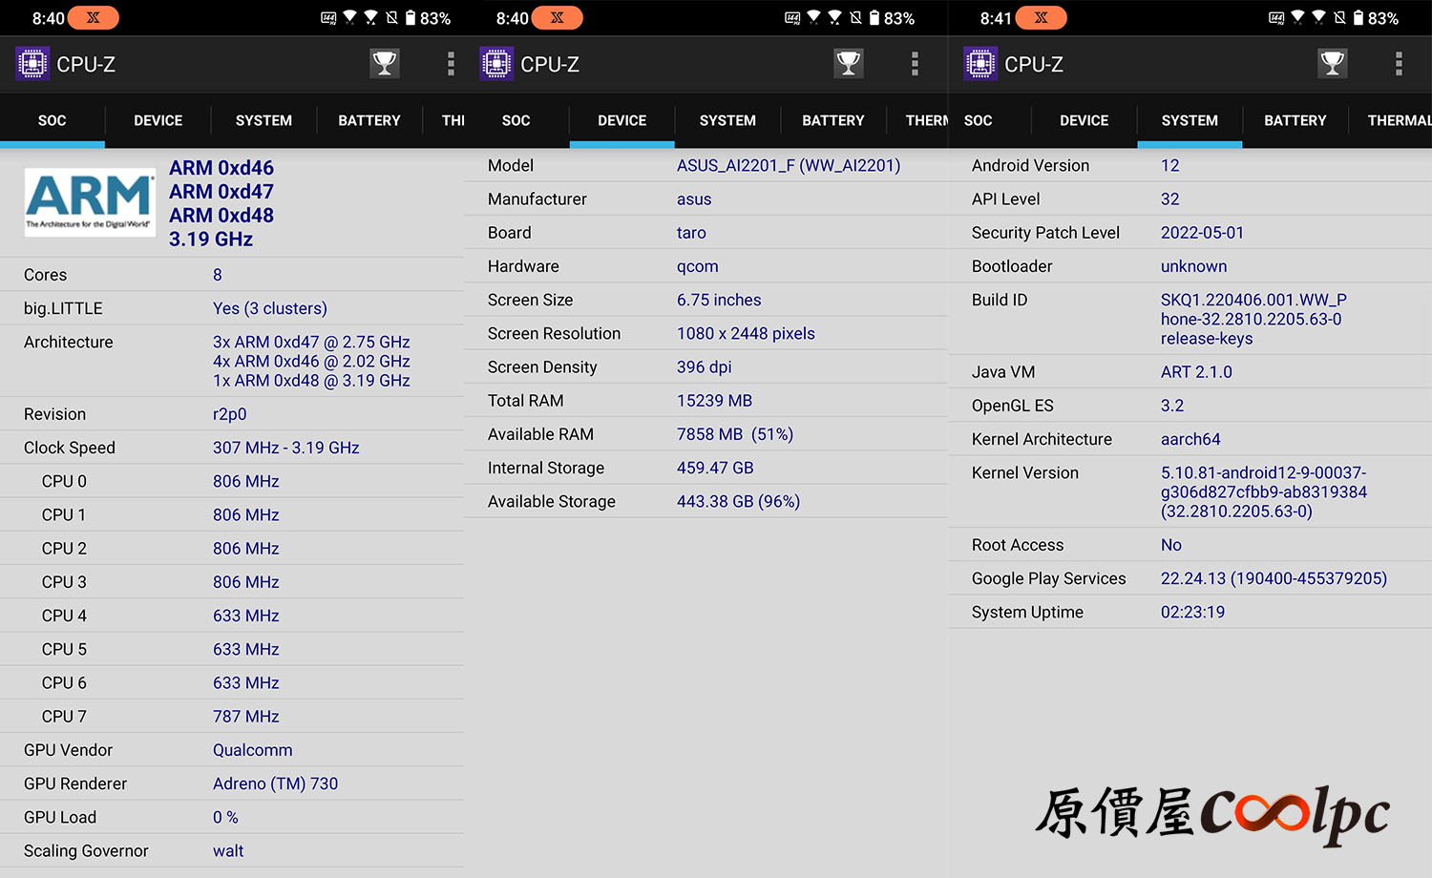1432x878 pixels.
Task: Select SOC tab in left screen
Action: click(53, 120)
